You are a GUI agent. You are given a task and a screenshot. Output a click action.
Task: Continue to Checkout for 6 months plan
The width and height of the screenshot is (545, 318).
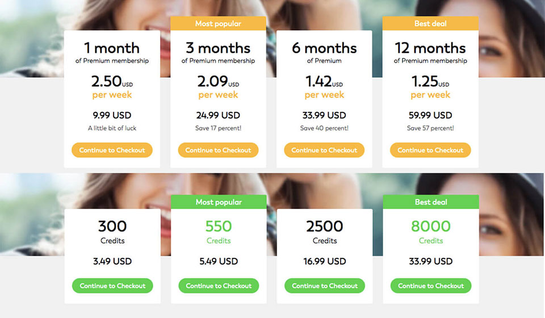click(x=324, y=150)
